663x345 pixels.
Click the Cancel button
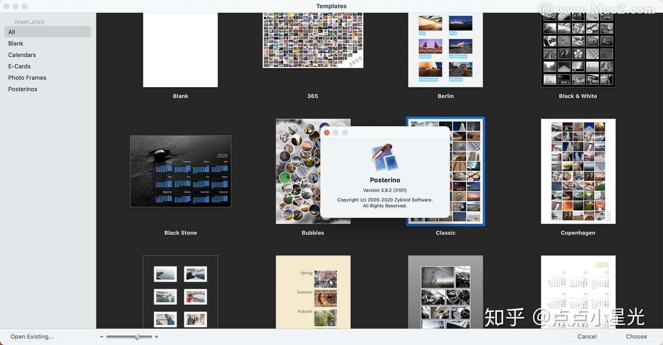587,337
